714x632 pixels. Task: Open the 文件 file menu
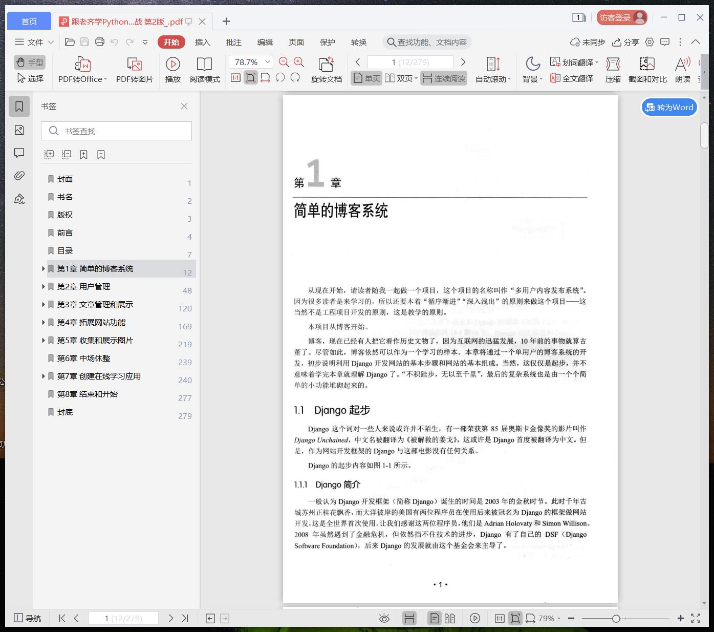tap(34, 42)
